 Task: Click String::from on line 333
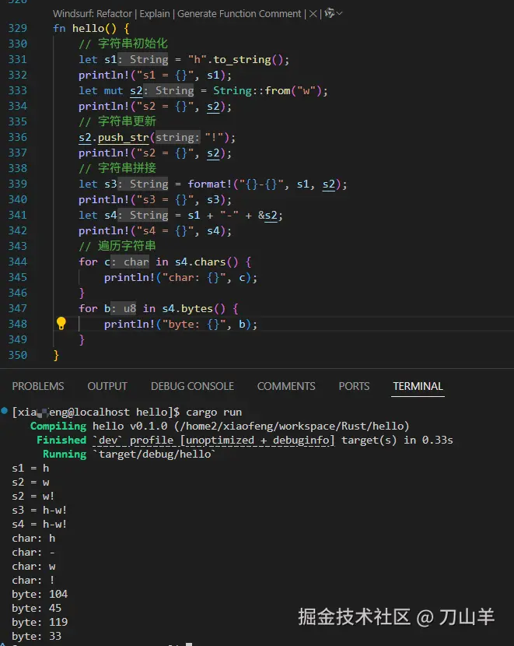(x=251, y=90)
